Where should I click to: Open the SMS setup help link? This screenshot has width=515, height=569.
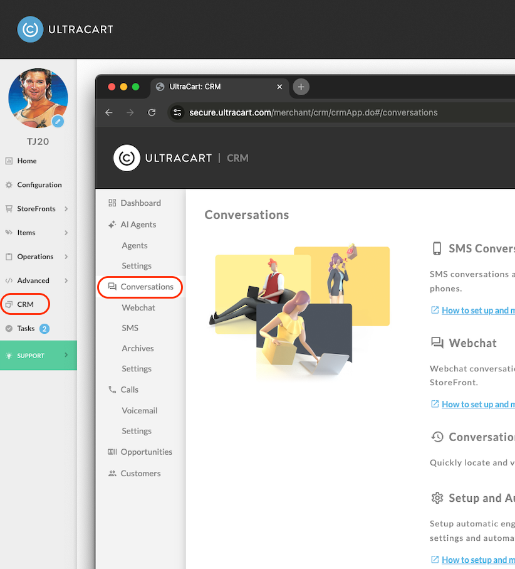click(x=478, y=311)
